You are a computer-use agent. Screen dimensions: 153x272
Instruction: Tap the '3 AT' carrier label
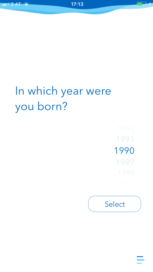pos(16,4)
